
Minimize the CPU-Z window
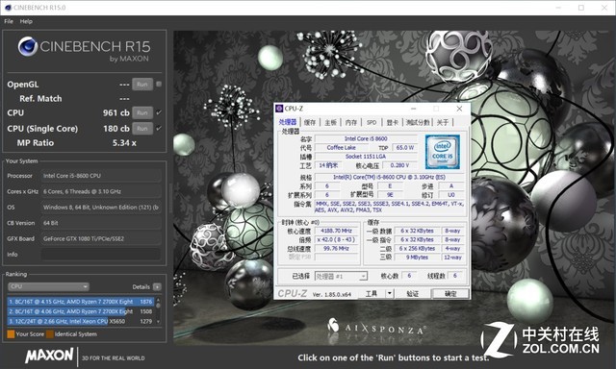point(413,109)
